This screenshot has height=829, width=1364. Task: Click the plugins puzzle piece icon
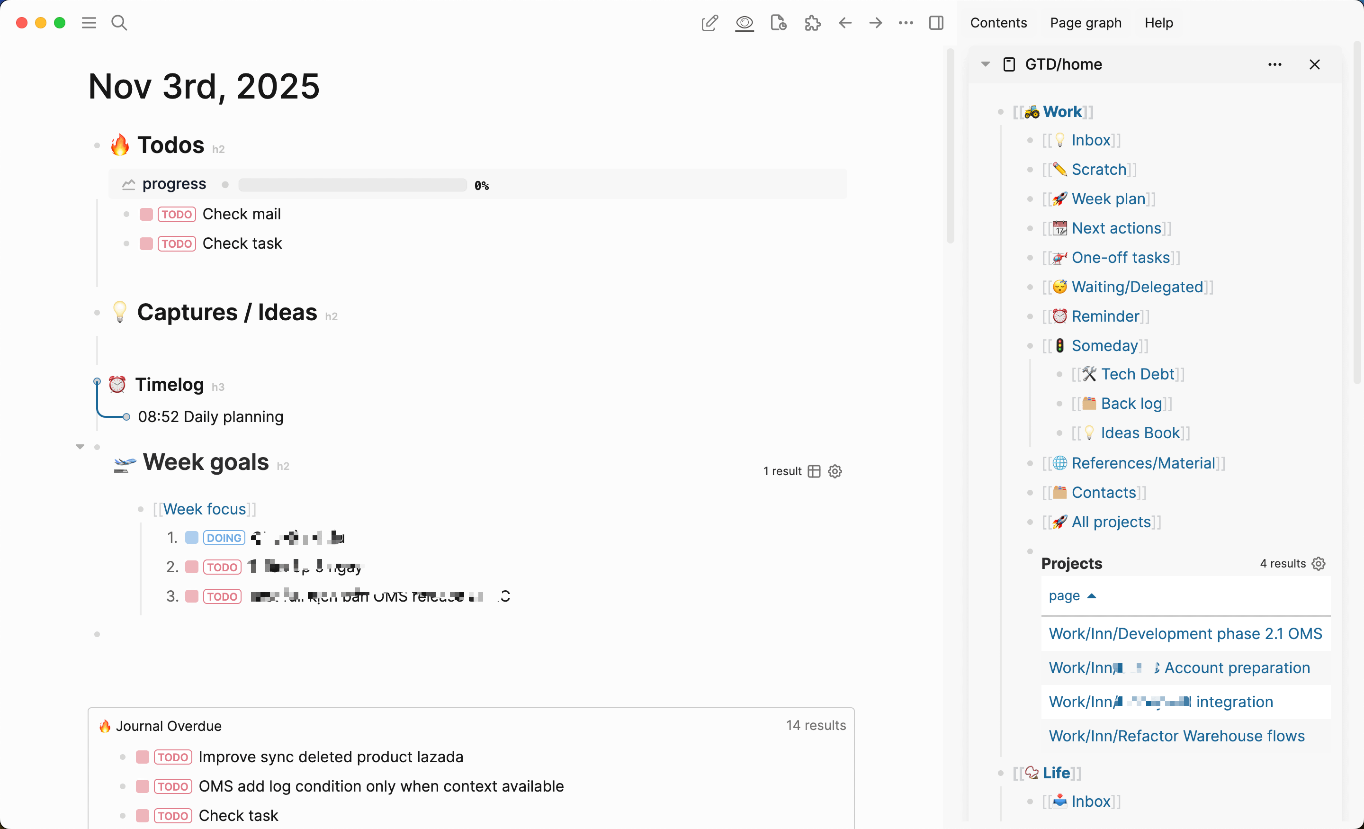pyautogui.click(x=812, y=23)
